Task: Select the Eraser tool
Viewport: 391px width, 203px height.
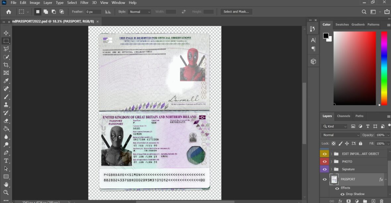Action: 6,121
